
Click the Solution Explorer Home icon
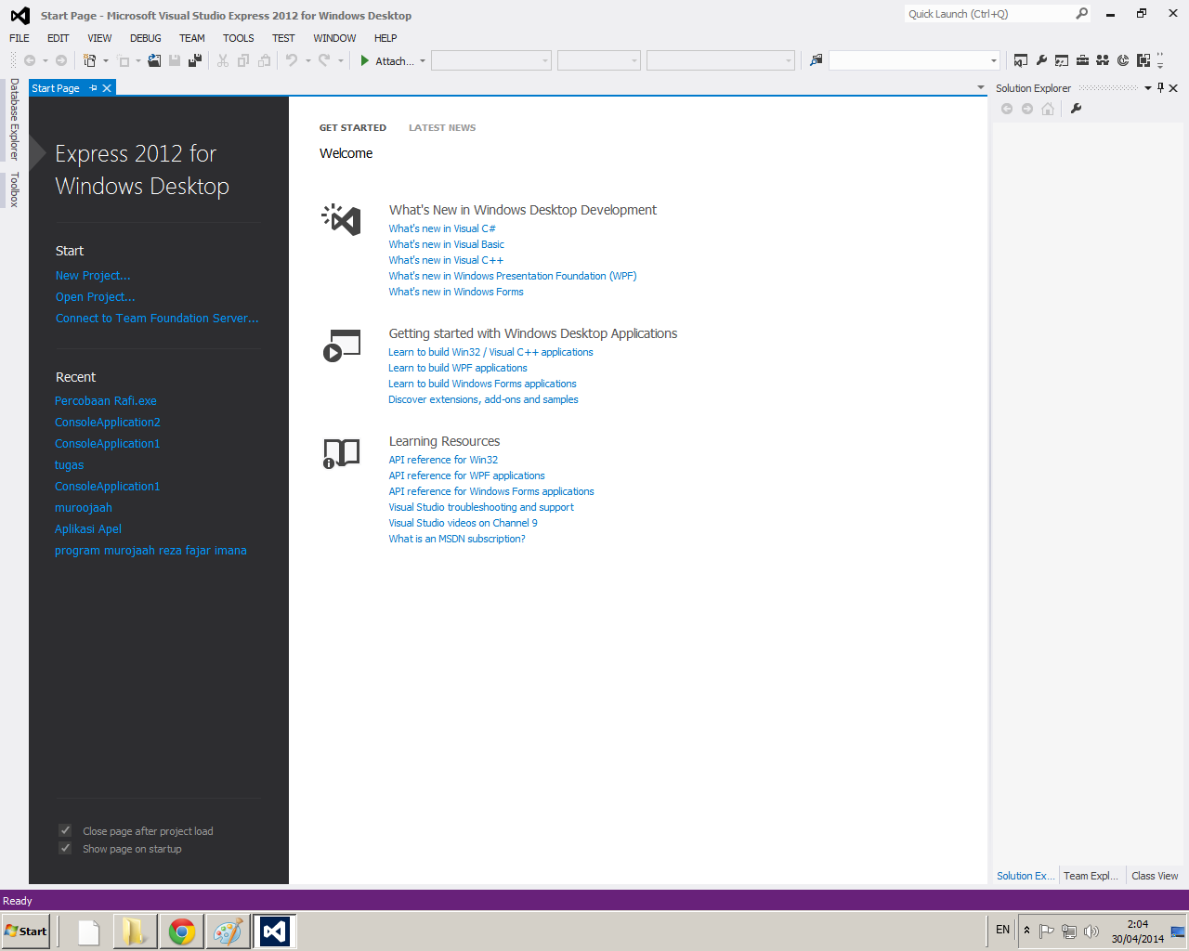pos(1048,109)
